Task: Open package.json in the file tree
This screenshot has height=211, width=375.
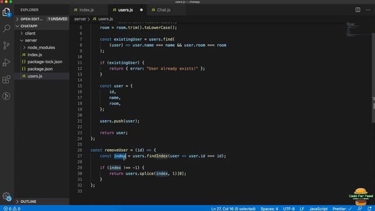Action: click(x=40, y=69)
